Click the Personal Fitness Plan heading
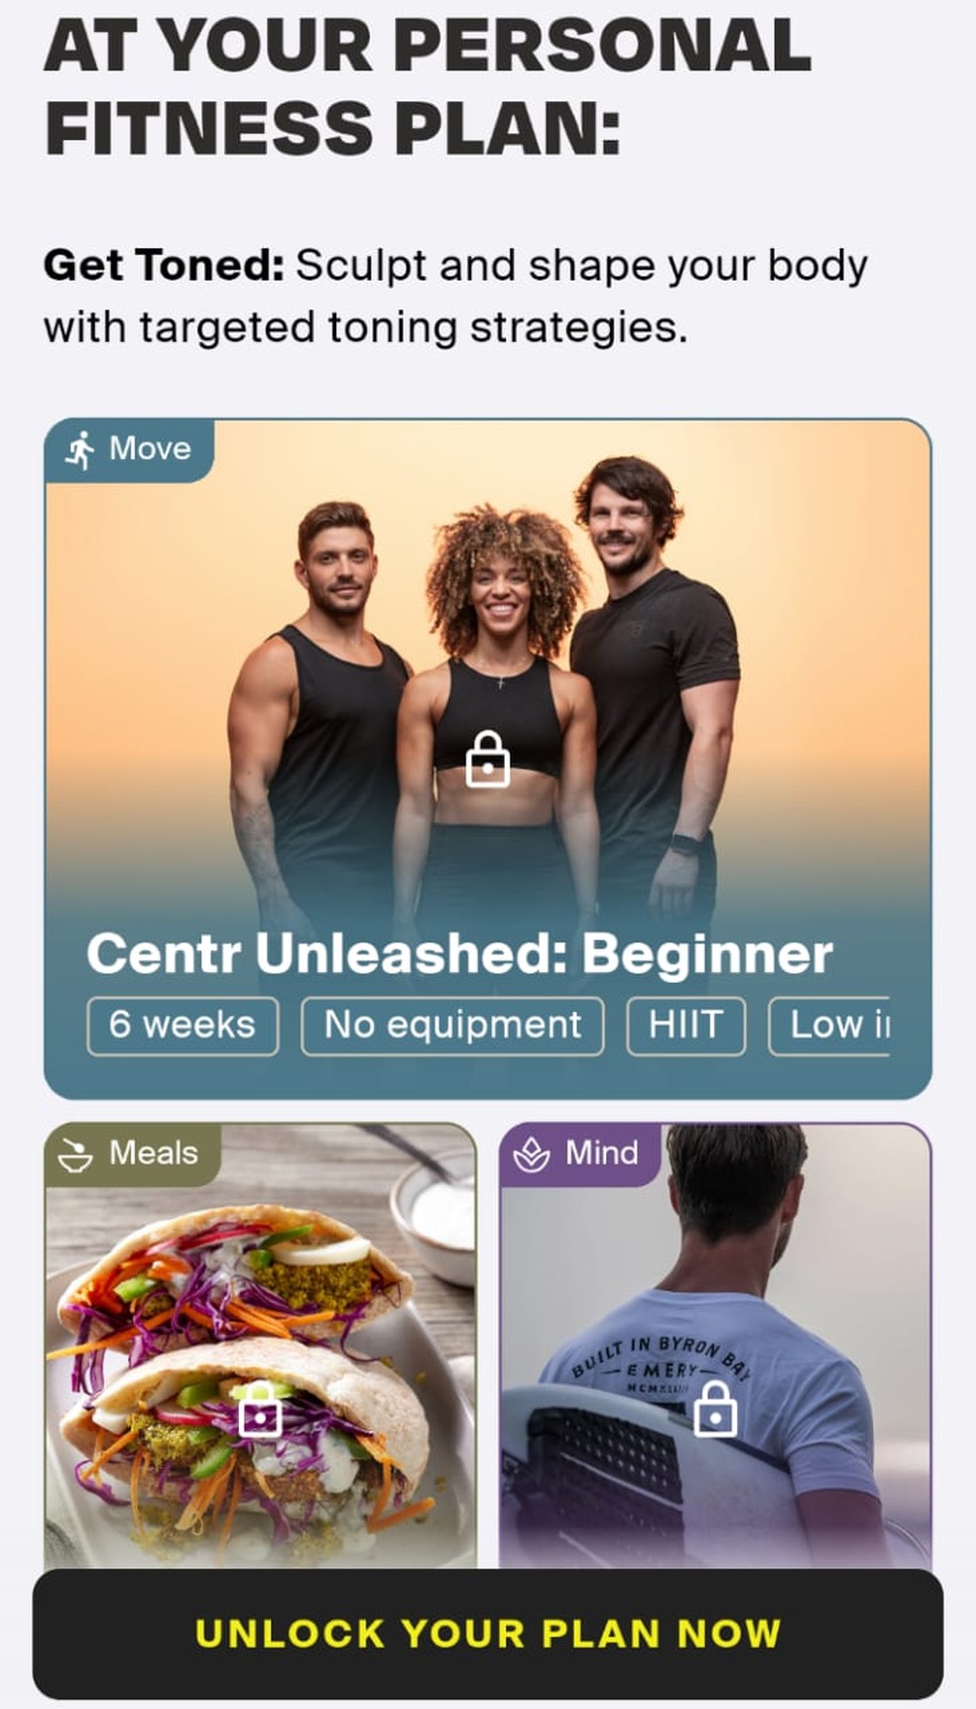The height and width of the screenshot is (1709, 976). (428, 87)
